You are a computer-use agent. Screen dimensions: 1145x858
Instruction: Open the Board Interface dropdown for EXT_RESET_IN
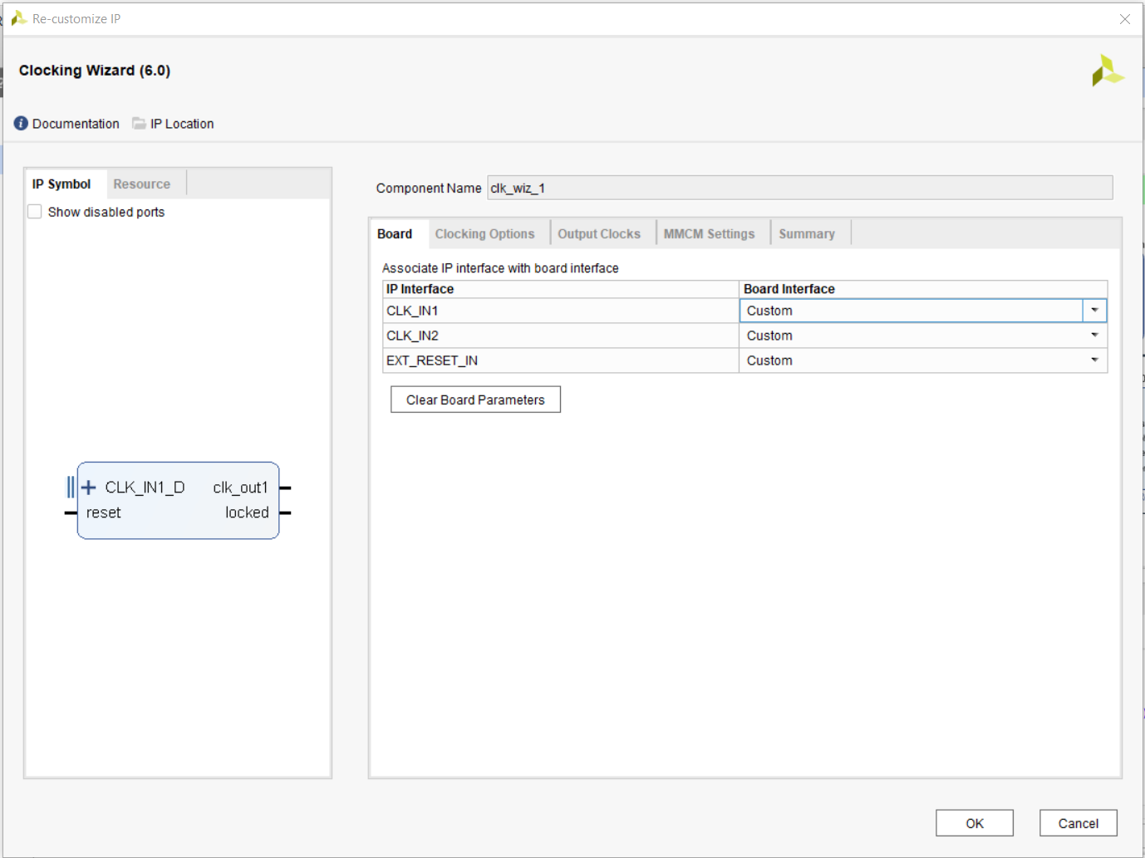point(1094,360)
